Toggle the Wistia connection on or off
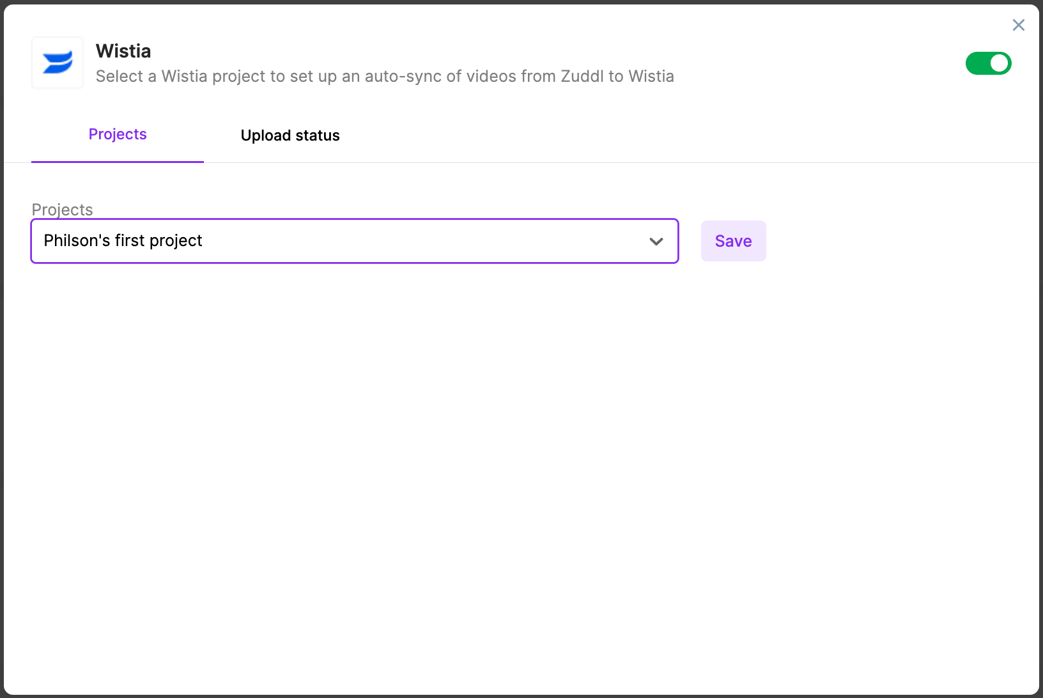1043x698 pixels. coord(989,63)
